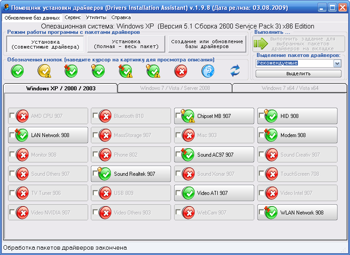Click the Video NVIDIA 907 package button
This screenshot has height=255, width=350.
tap(48, 212)
